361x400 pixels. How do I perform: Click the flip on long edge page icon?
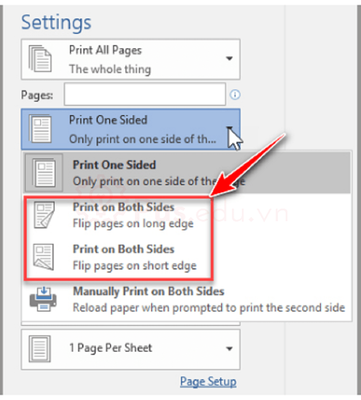(x=44, y=215)
